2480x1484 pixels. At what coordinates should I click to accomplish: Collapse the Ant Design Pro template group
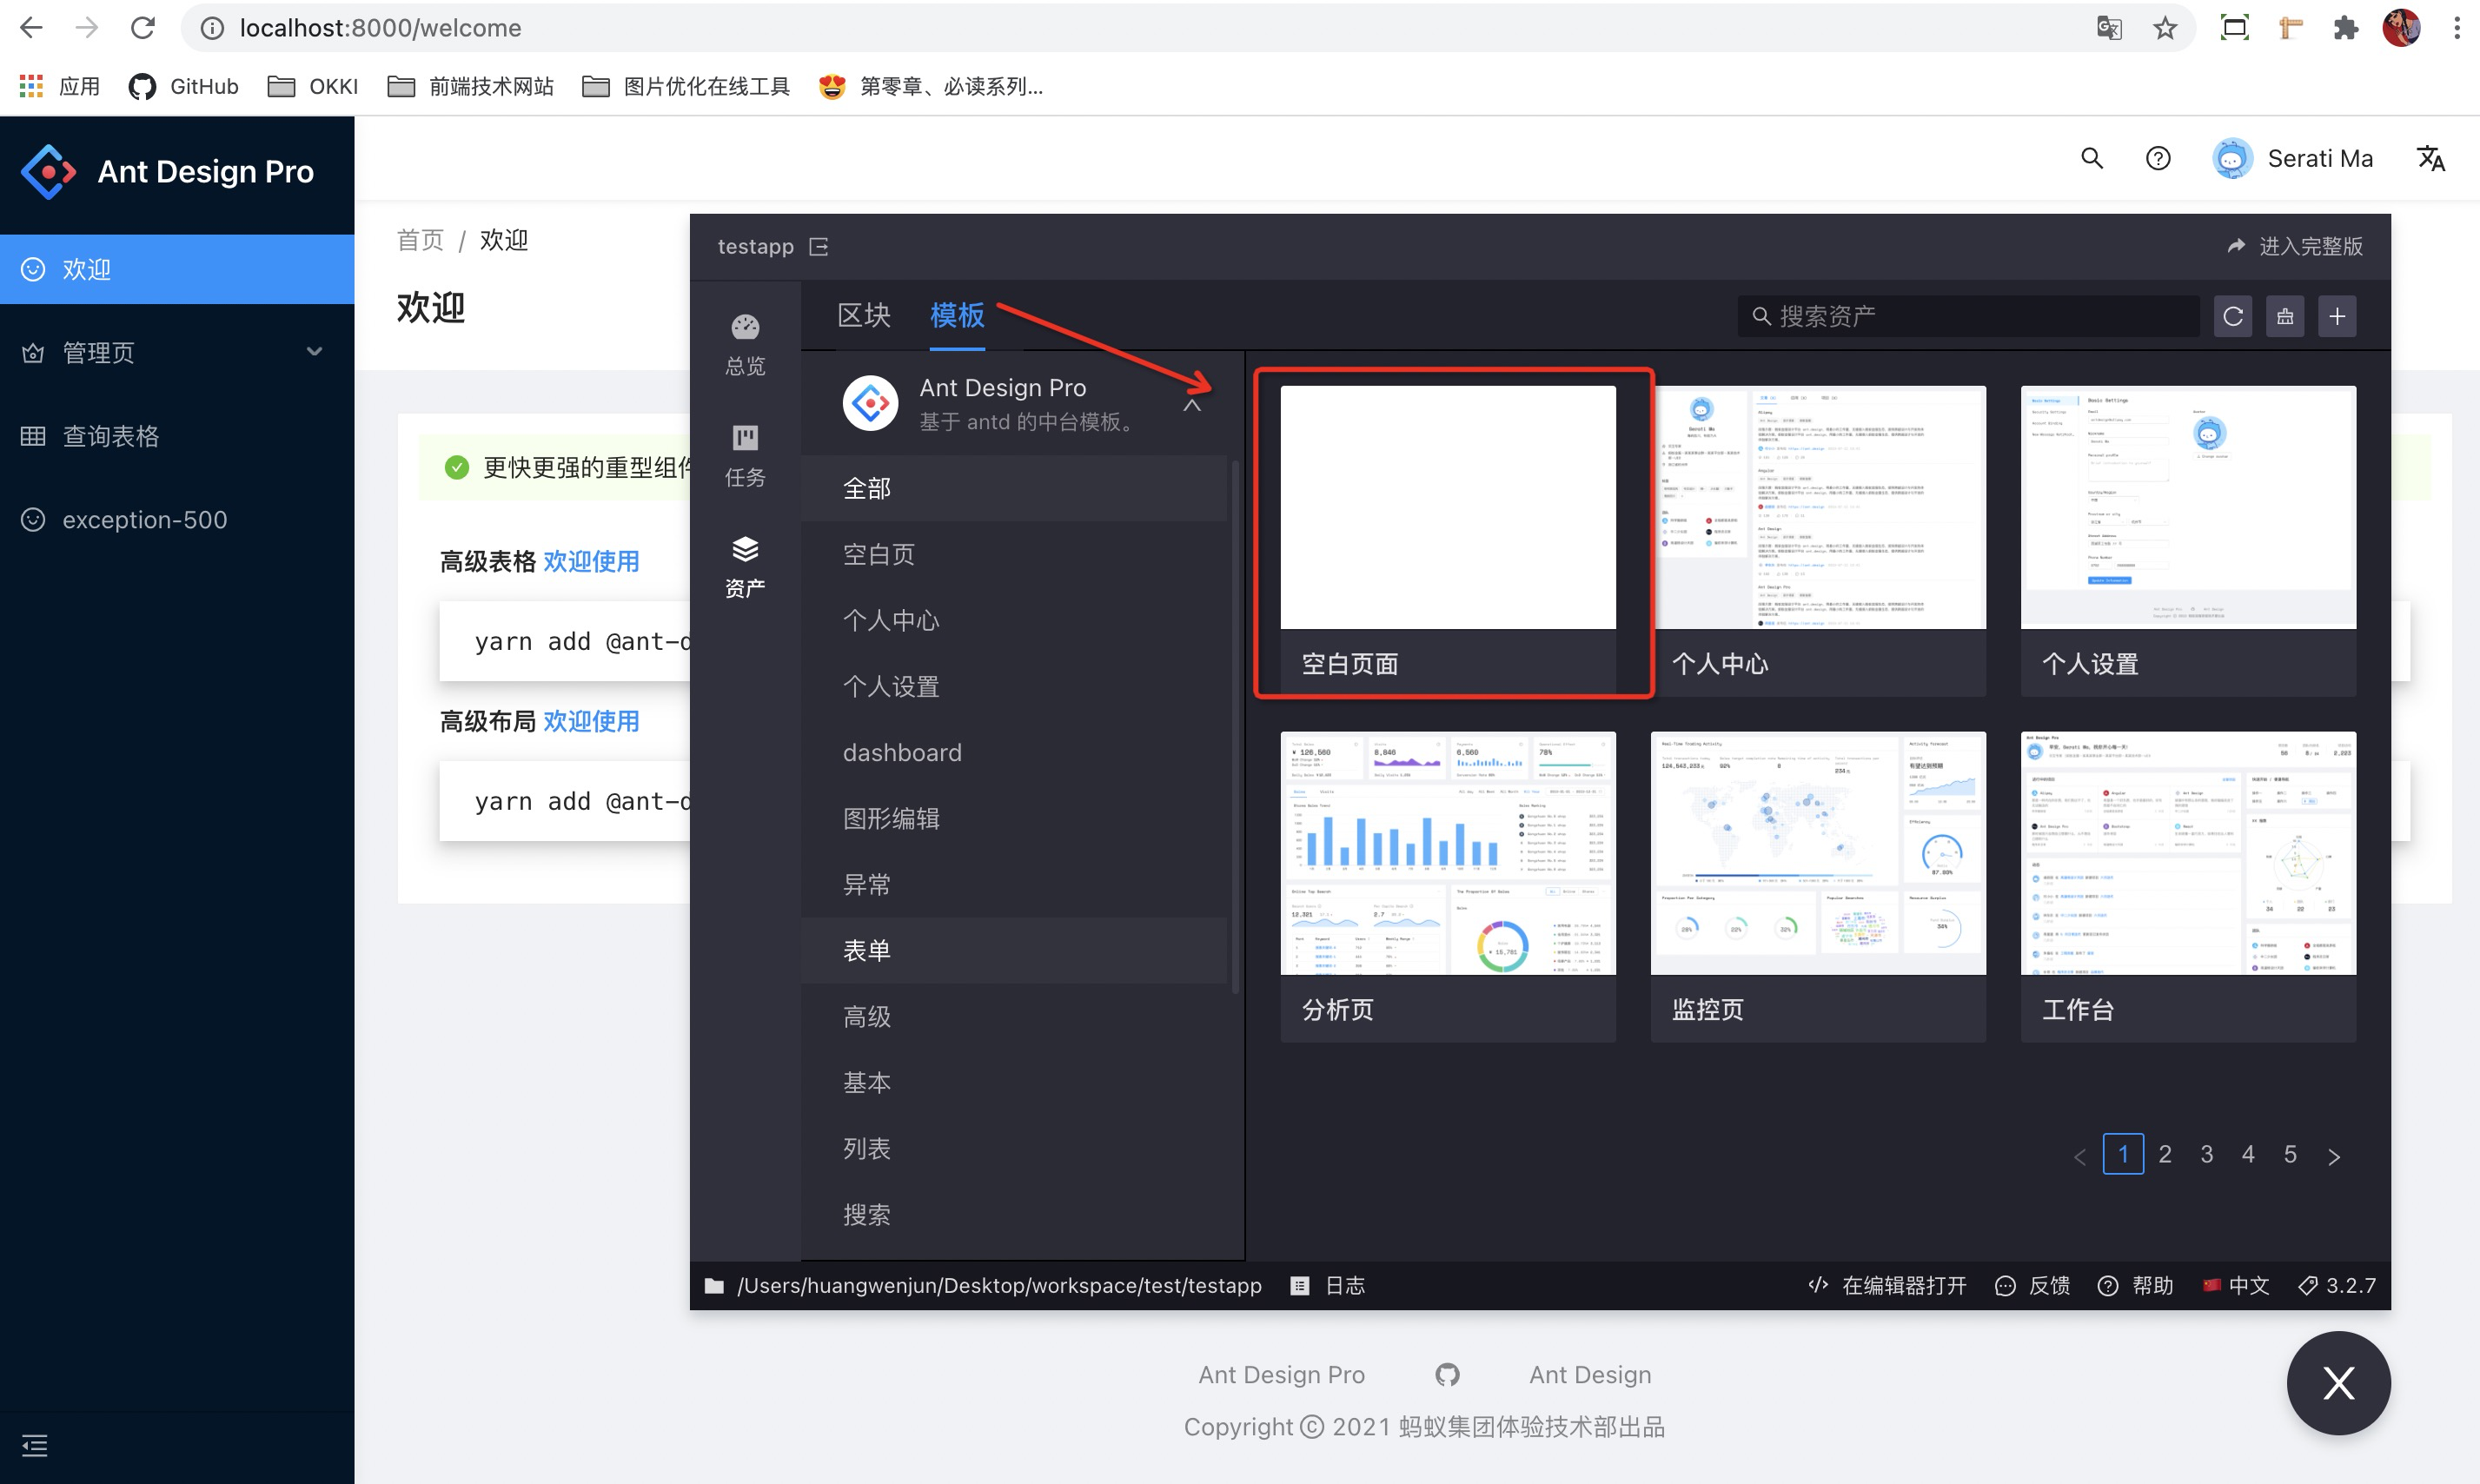pyautogui.click(x=1191, y=405)
